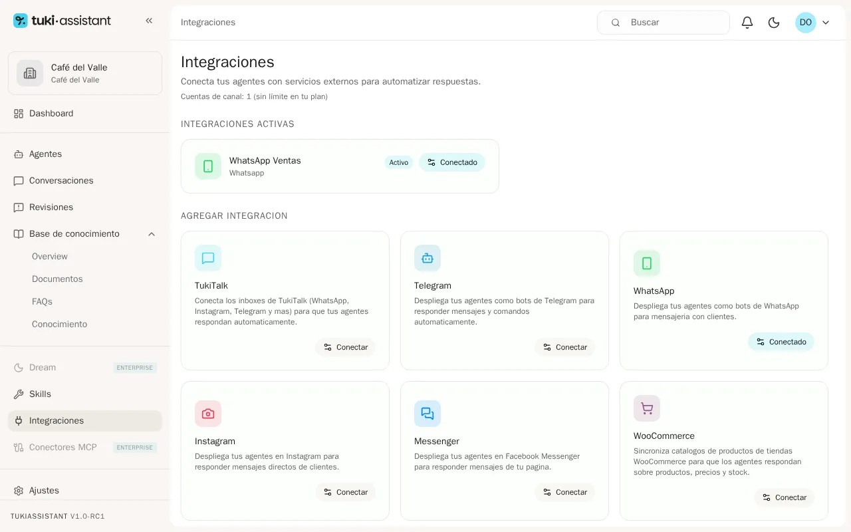Click the Instagram card title
Image resolution: width=851 pixels, height=532 pixels.
[x=215, y=442]
